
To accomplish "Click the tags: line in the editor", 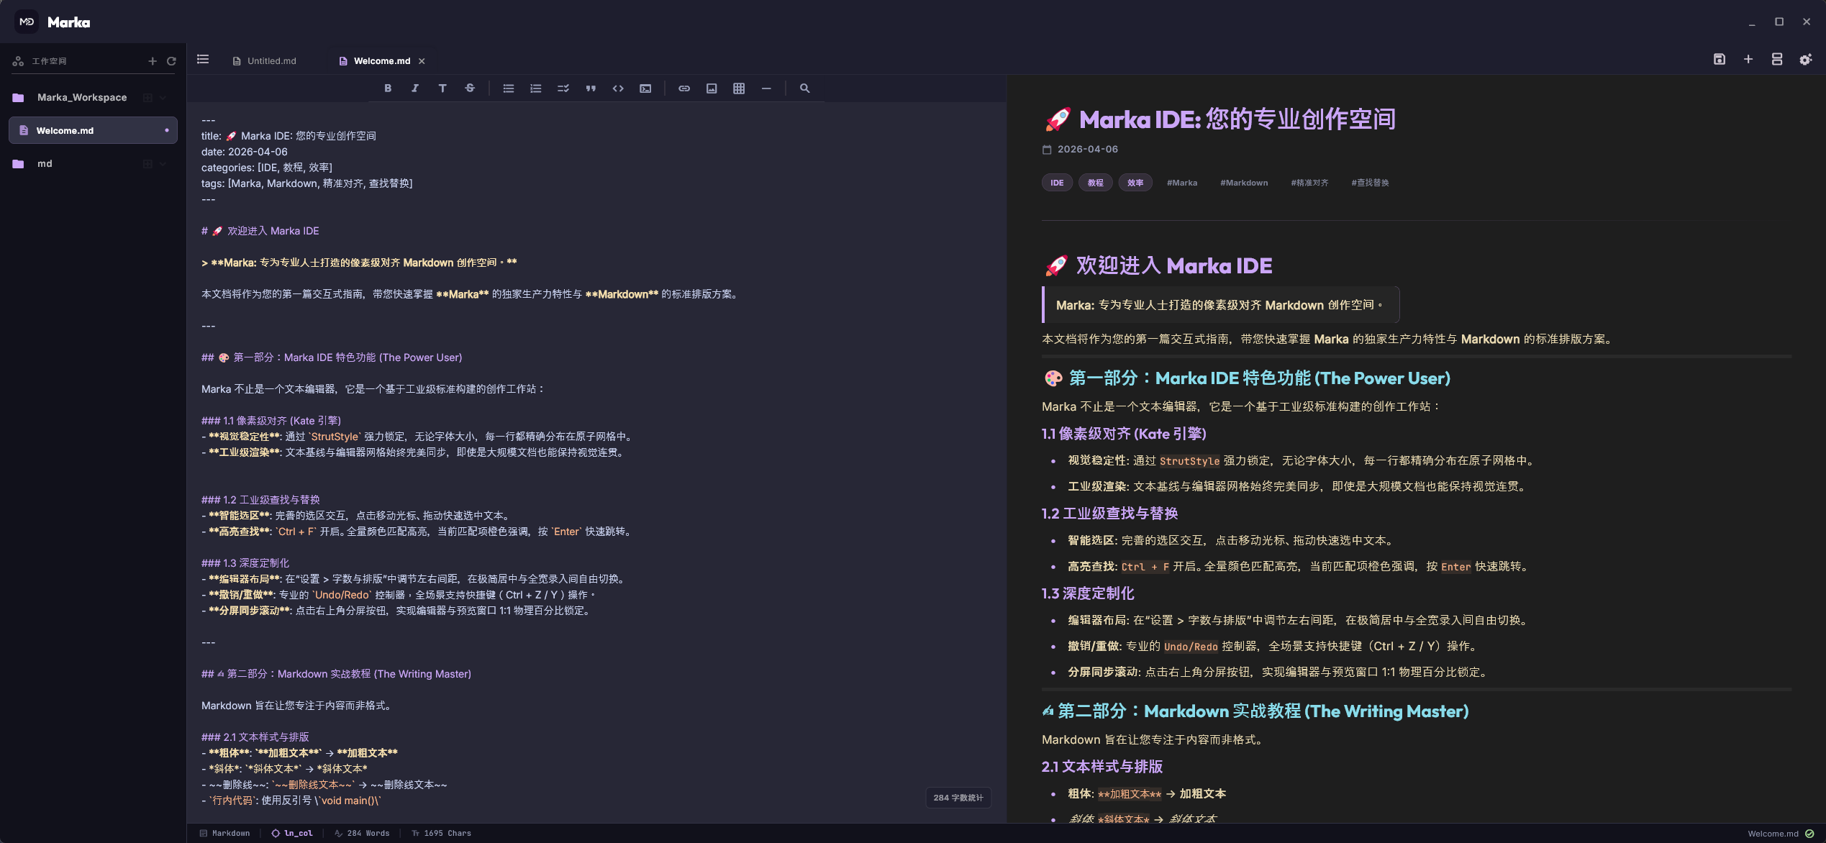I will [x=307, y=183].
